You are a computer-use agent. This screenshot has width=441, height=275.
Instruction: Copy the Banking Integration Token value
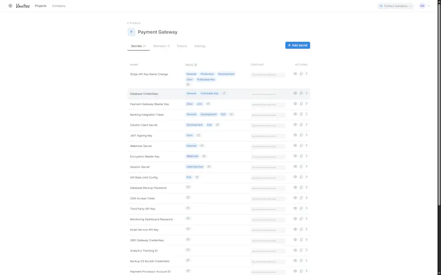pyautogui.click(x=301, y=114)
